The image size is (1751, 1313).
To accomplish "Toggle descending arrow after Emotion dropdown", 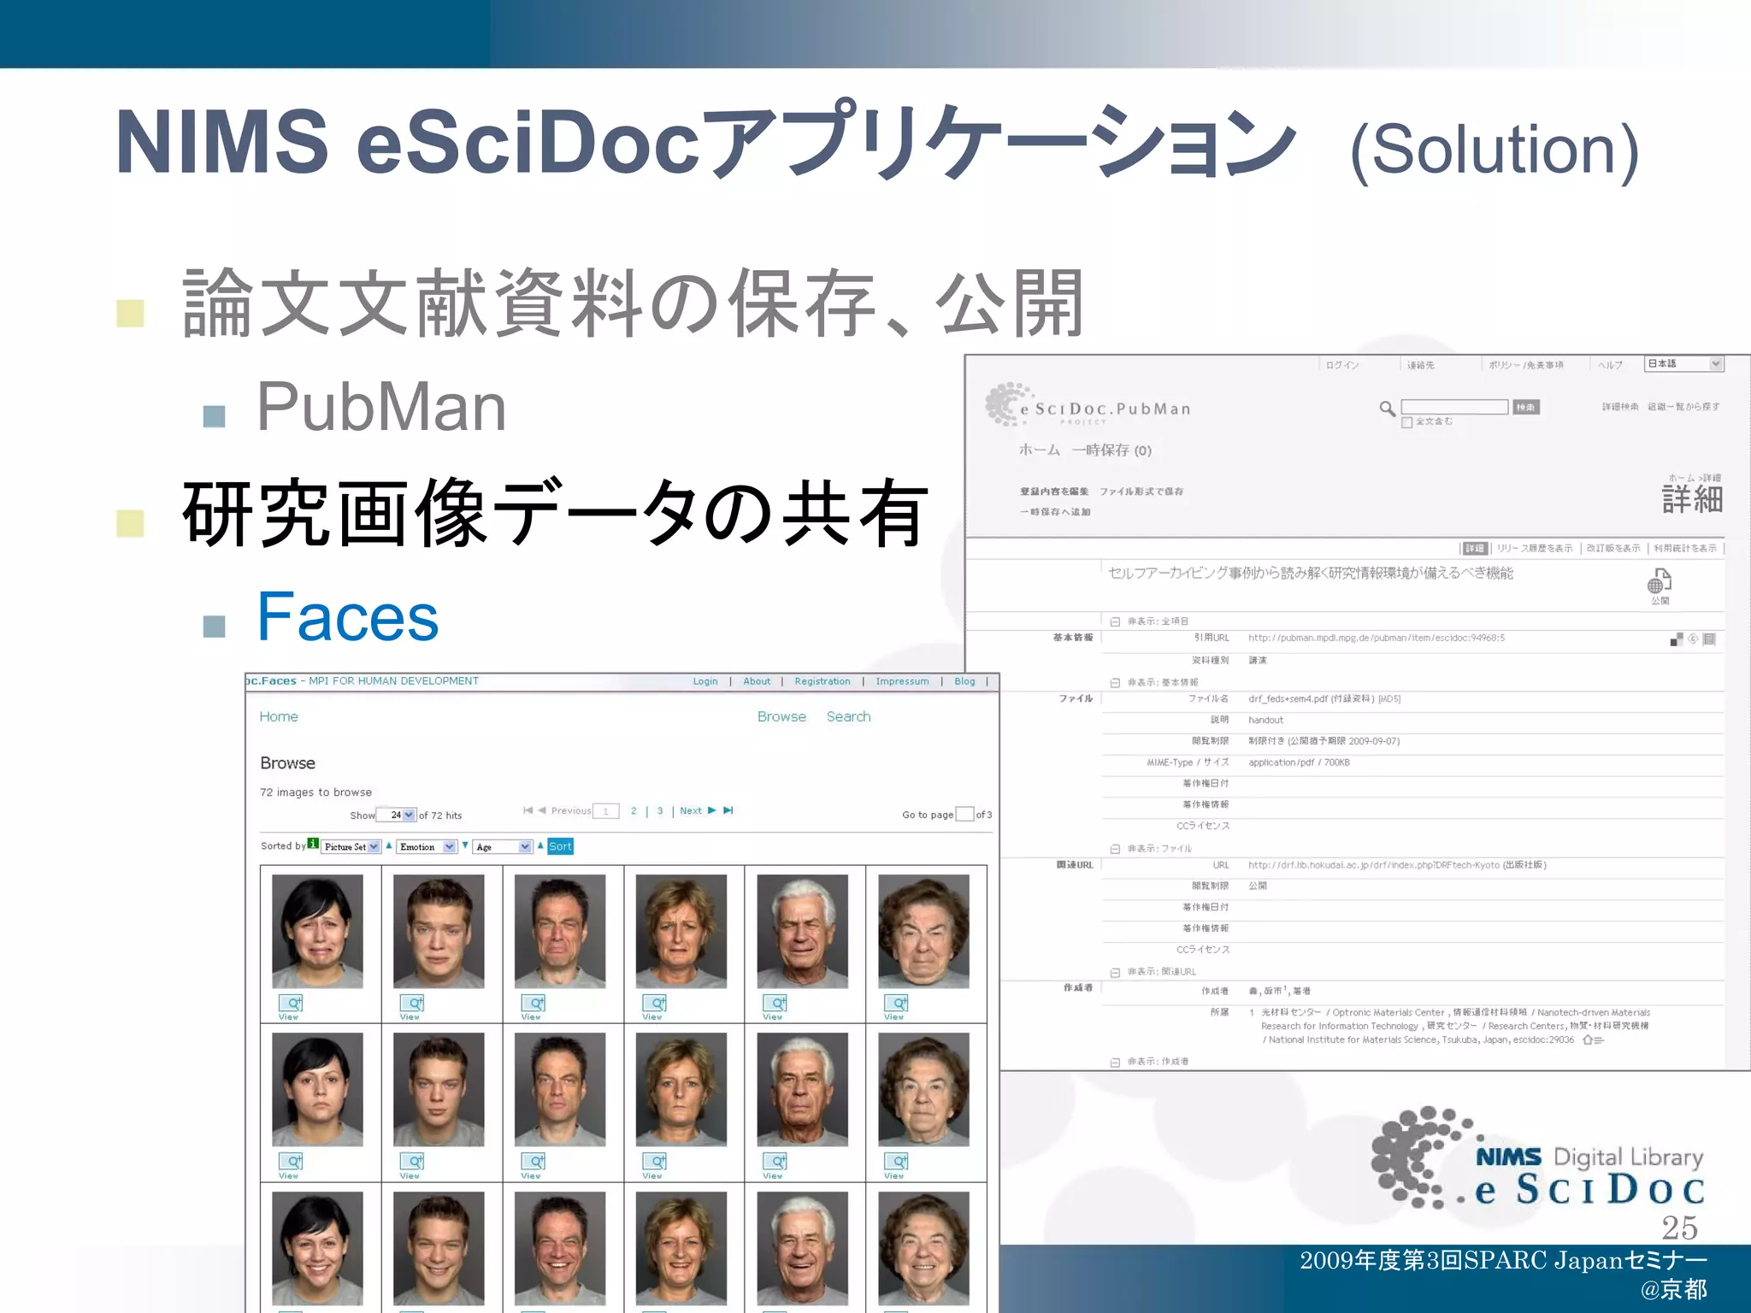I will point(465,845).
